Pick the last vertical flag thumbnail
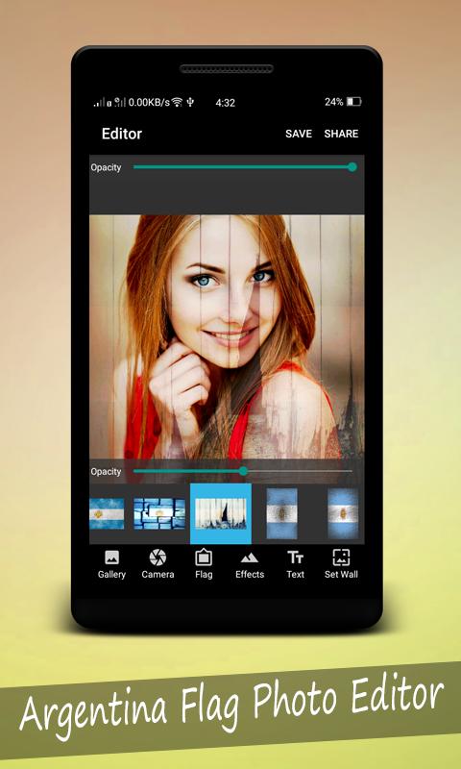The image size is (461, 769). [x=343, y=513]
